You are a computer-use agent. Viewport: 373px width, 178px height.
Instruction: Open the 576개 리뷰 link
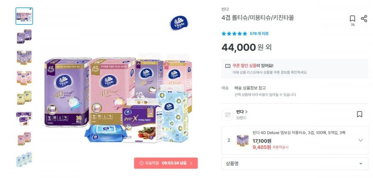(x=259, y=33)
